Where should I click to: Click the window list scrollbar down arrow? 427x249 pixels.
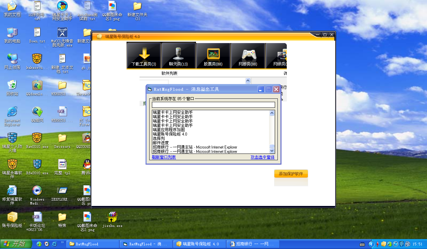[x=272, y=151]
